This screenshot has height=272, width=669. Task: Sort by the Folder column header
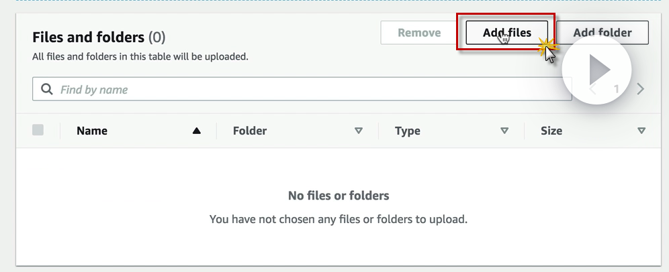pos(250,131)
